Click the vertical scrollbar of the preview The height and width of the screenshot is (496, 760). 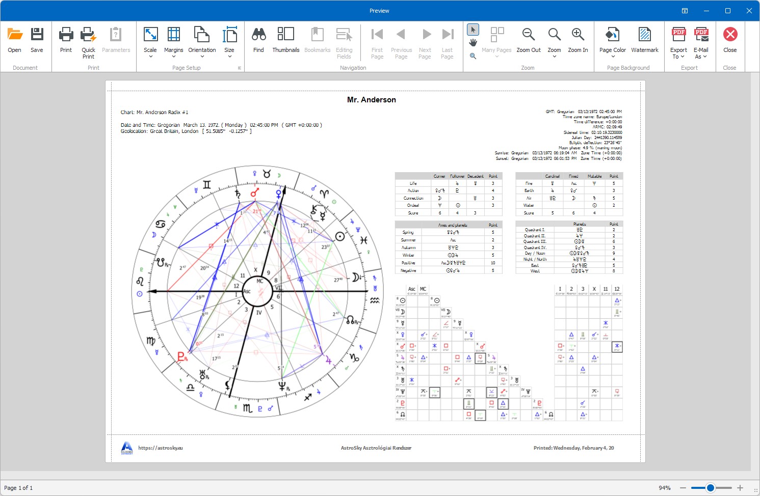click(x=755, y=272)
